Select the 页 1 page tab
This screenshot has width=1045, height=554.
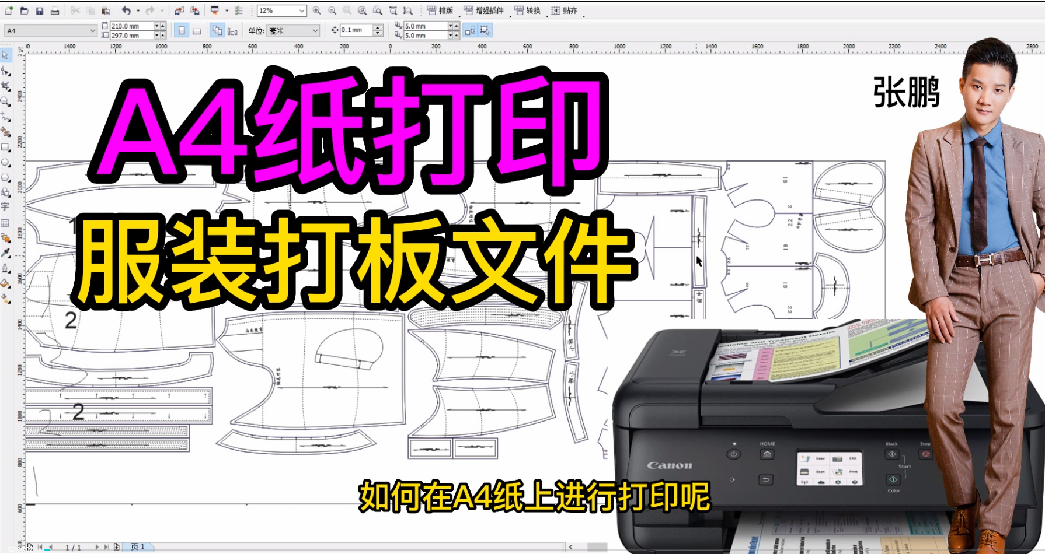pyautogui.click(x=138, y=547)
